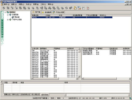Screen dimensions: 132x100
Task: Switch to the 不安全设置 tab
Action: tap(59, 12)
